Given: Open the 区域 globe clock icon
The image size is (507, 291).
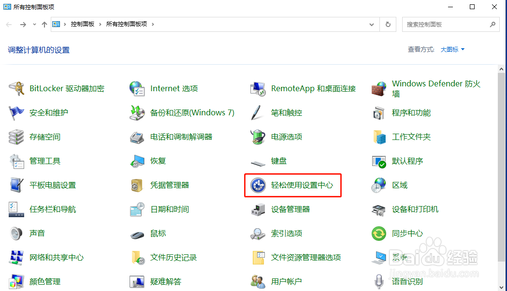Looking at the screenshot, I should (x=378, y=185).
